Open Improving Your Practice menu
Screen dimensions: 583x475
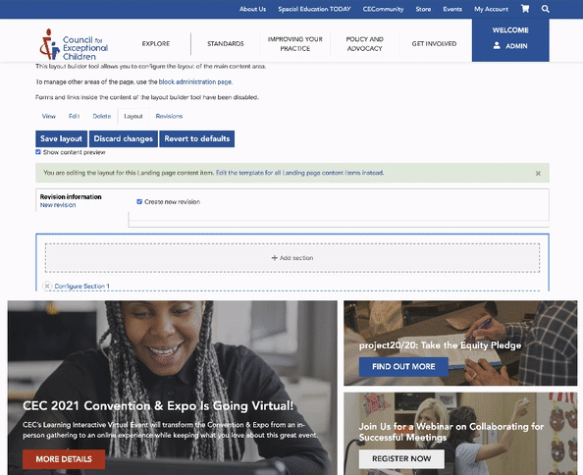point(295,44)
